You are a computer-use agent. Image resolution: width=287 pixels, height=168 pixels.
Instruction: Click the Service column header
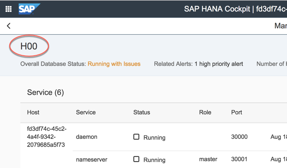tap(86, 112)
